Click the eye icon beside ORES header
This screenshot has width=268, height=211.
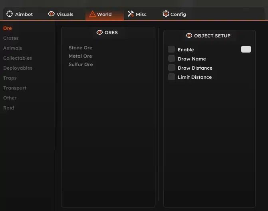pyautogui.click(x=100, y=32)
